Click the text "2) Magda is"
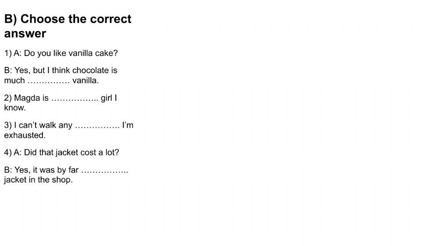Viewport: 439px width, 246px height. coord(26,98)
